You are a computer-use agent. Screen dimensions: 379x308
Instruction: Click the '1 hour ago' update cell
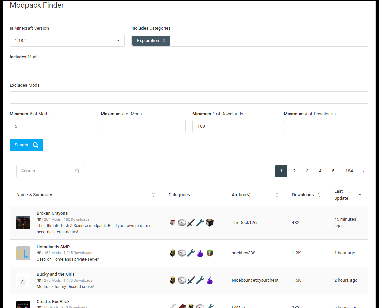click(x=345, y=253)
